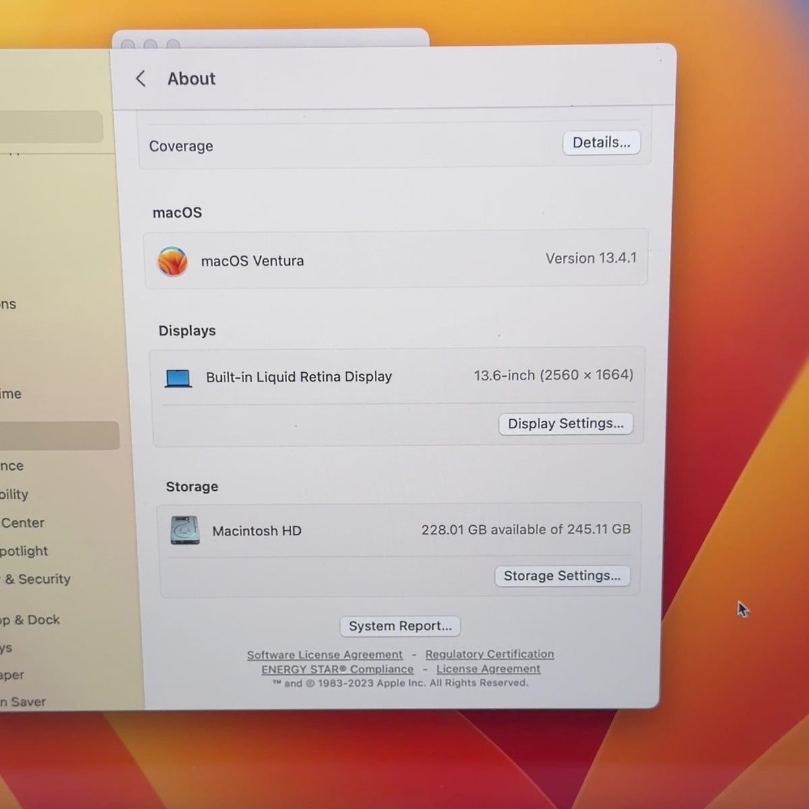Open the Software License Agreement link
Screen dimensions: 809x809
pyautogui.click(x=324, y=655)
